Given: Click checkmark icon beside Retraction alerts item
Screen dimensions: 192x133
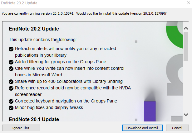Looking at the screenshot, I should (x=11, y=49).
